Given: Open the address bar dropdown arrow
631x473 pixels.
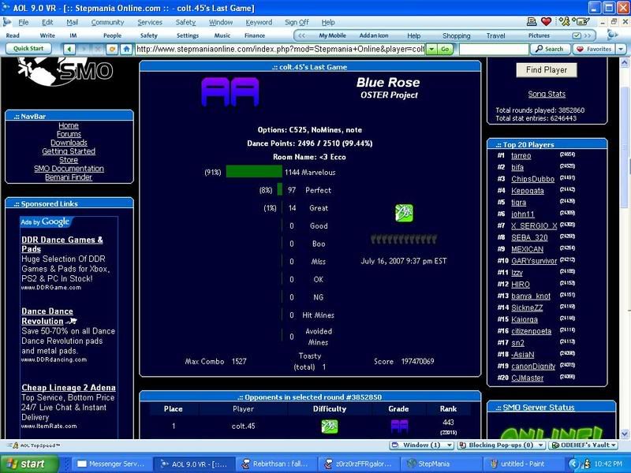Looking at the screenshot, I should point(431,49).
